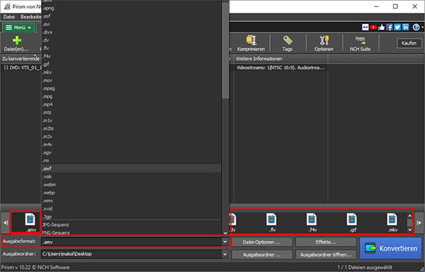Choose .m2v from format list
This screenshot has height=272, width=425.
(x=132, y=136)
